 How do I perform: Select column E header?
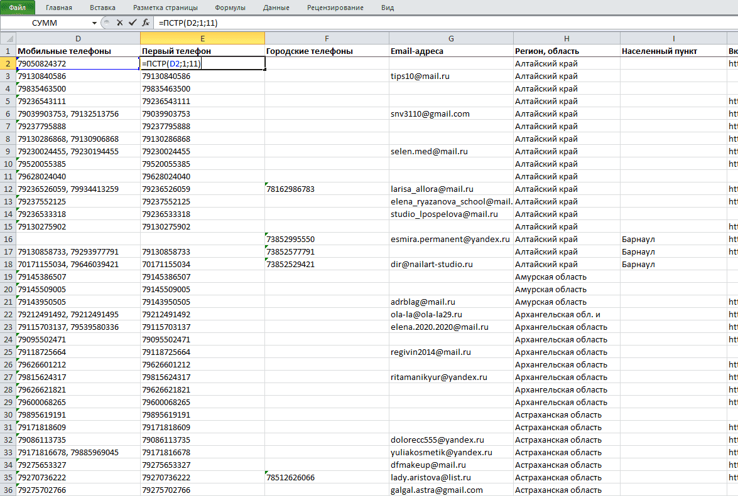(x=202, y=38)
